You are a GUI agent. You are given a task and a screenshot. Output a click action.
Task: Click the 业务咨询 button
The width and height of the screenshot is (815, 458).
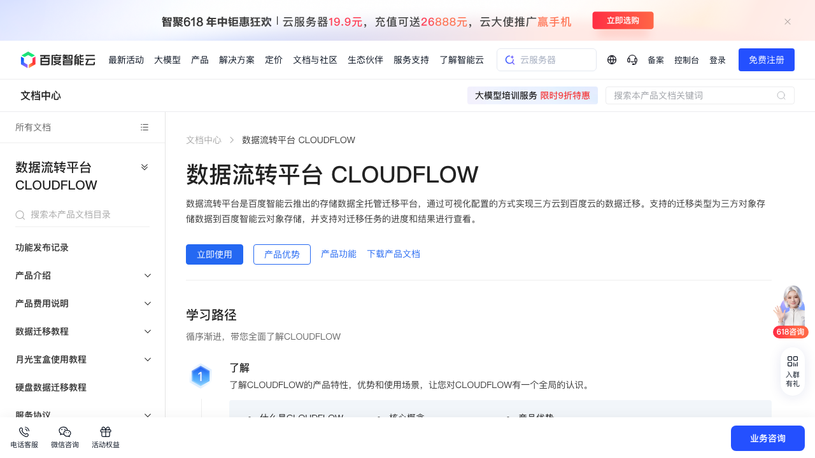(x=768, y=438)
